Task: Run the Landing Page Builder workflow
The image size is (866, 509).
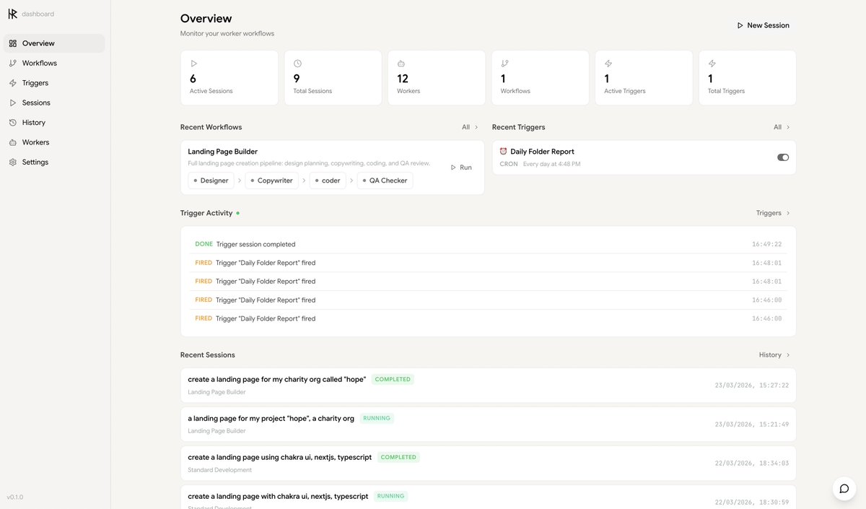Action: click(x=461, y=168)
